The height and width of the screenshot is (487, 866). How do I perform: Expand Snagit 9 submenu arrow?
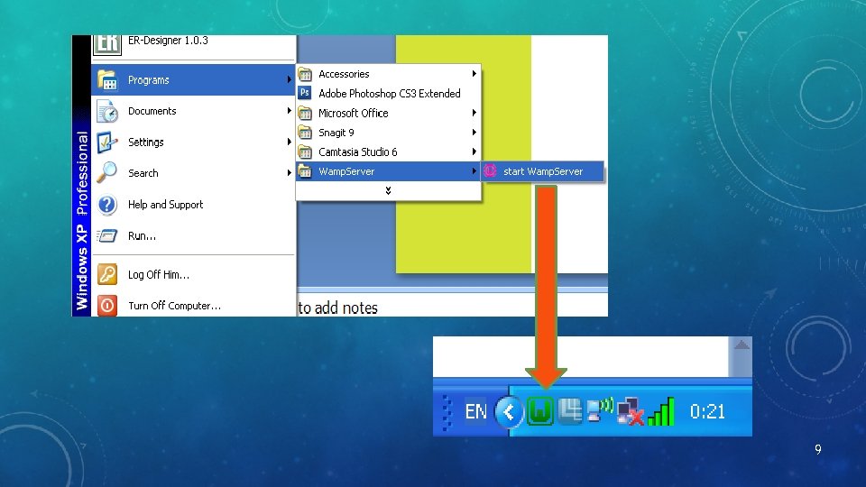click(474, 132)
